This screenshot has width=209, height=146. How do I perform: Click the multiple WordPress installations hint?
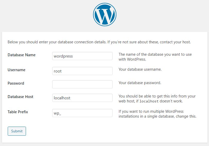tap(157, 114)
